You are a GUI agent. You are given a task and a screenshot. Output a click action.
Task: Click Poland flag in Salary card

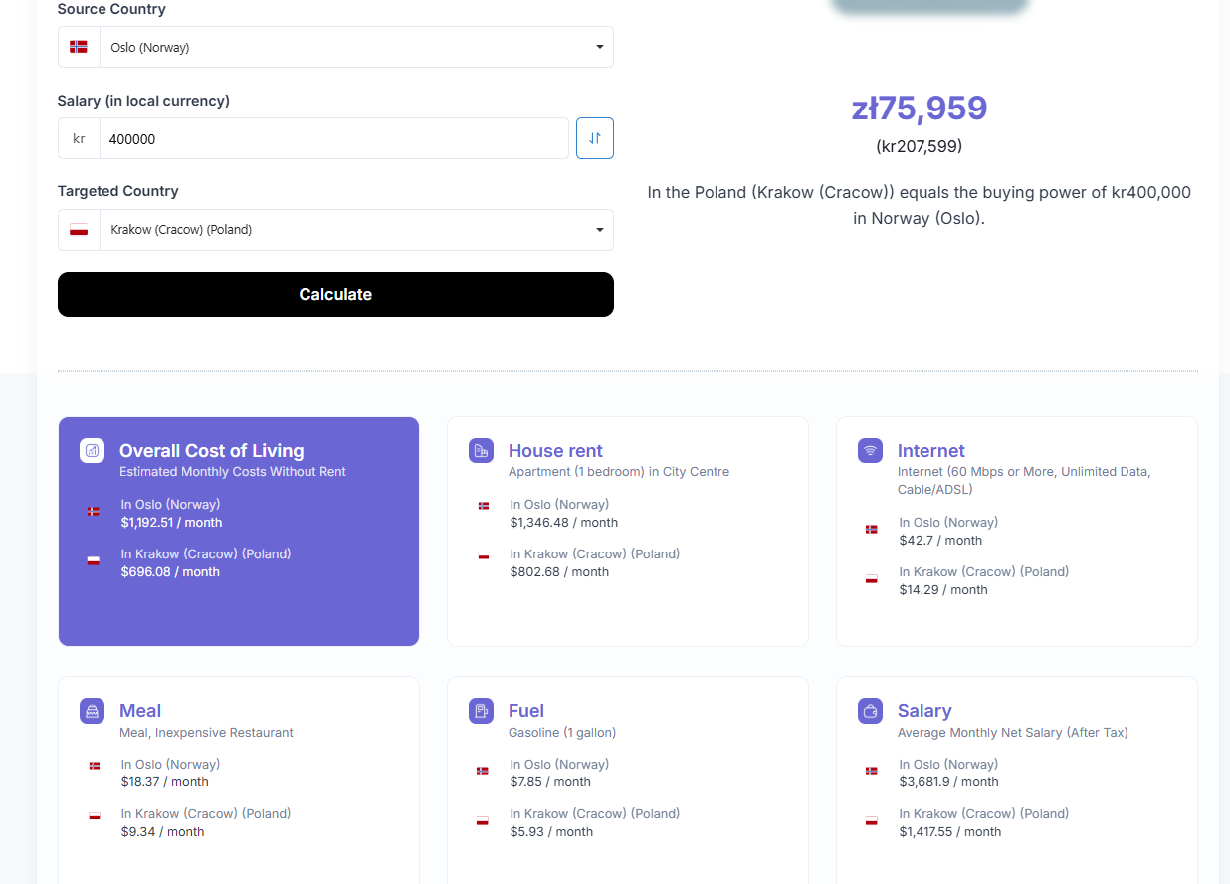872,820
